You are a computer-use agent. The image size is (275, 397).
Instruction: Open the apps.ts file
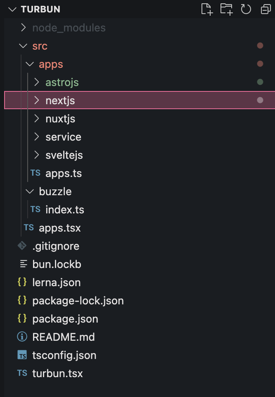point(64,174)
